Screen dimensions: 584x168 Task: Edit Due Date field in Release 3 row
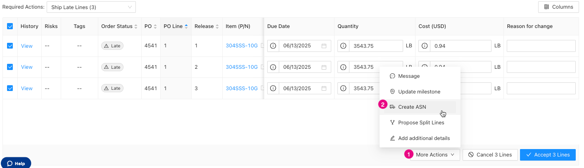[305, 88]
